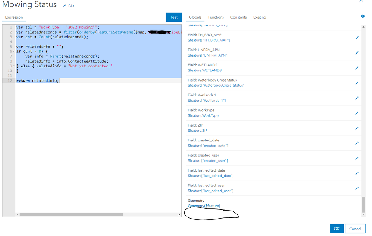Click the pencil icon for the last_edited_date field
Viewport: 372px width, 236px height.
(357, 173)
